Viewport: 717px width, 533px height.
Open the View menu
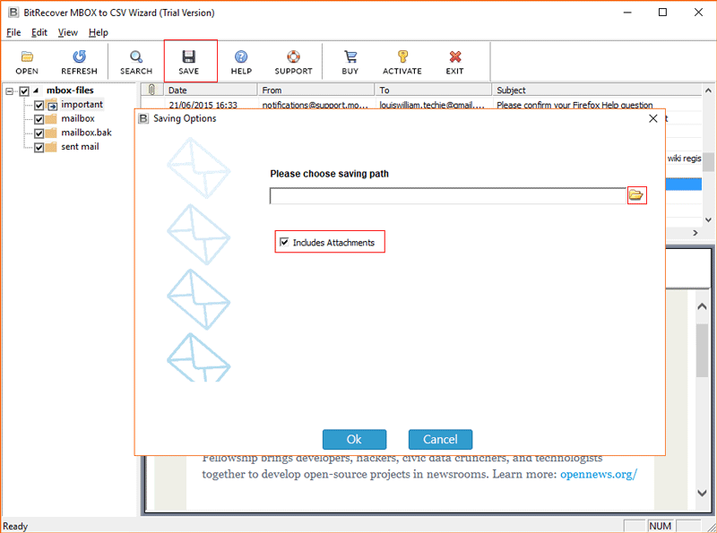68,32
